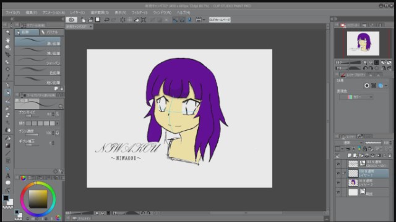Select the Eyedropper tool
The width and height of the screenshot is (396, 222).
click(8, 77)
